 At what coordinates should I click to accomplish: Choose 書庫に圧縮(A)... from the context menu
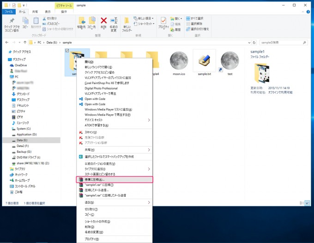(x=115, y=180)
